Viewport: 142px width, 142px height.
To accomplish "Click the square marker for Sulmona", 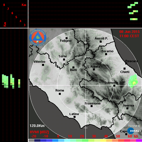I will coord(114,86).
